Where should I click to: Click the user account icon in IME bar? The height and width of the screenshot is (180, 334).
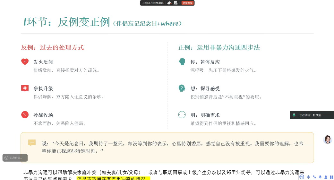coord(326,177)
